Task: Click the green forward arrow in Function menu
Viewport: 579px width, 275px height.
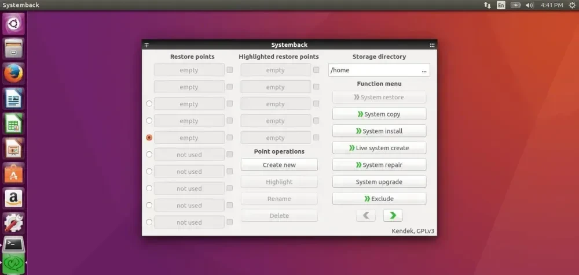Action: (393, 215)
